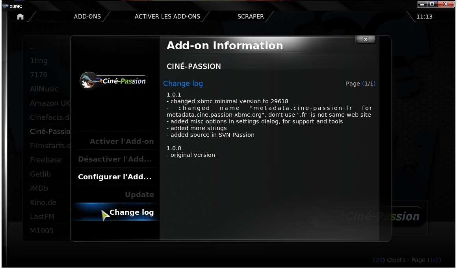The image size is (457, 268).
Task: Maximize the XBMC window
Action: (432, 4)
